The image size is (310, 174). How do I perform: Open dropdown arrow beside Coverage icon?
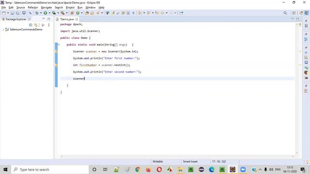pos(58,13)
